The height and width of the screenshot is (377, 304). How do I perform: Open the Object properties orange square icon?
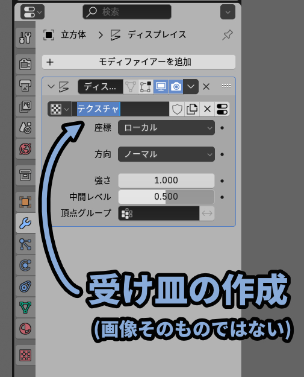(x=25, y=201)
